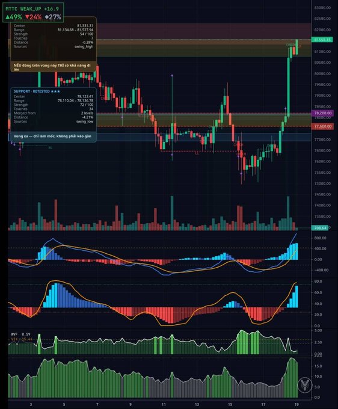Screen dimensions: 338x409
Task: Click the green current price label 81558.35
Action: (322, 40)
